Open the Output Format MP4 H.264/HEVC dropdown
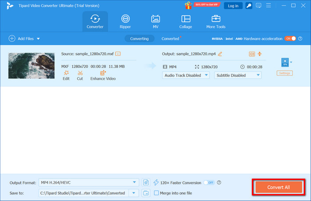The height and width of the screenshot is (201, 311). (x=89, y=182)
